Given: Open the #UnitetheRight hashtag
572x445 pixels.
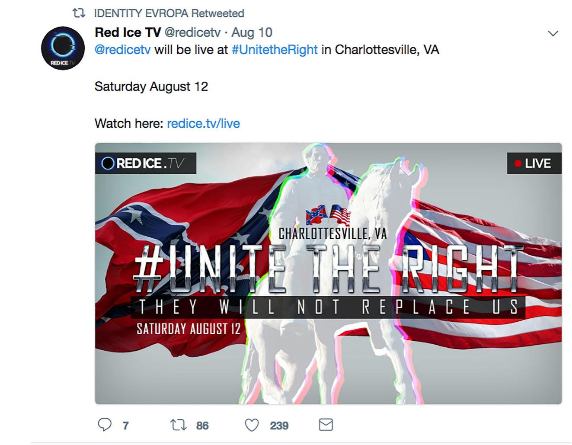Looking at the screenshot, I should [275, 50].
